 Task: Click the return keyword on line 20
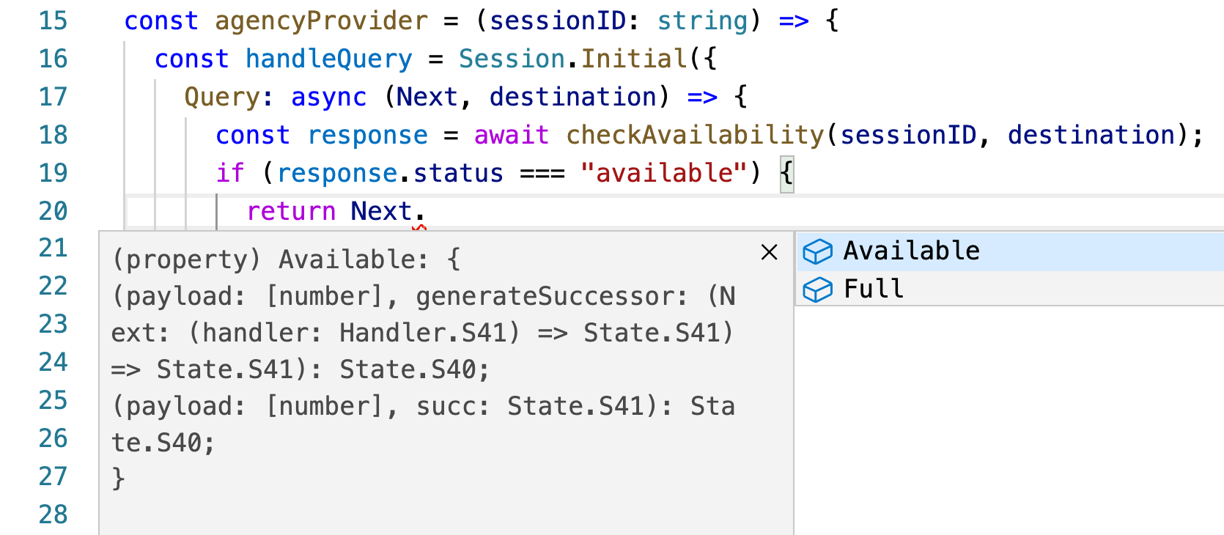coord(291,211)
